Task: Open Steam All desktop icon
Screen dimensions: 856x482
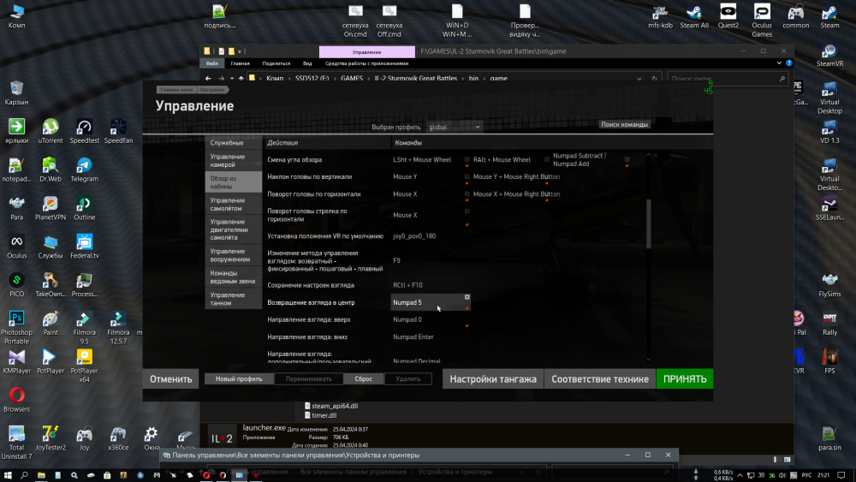Action: (694, 15)
